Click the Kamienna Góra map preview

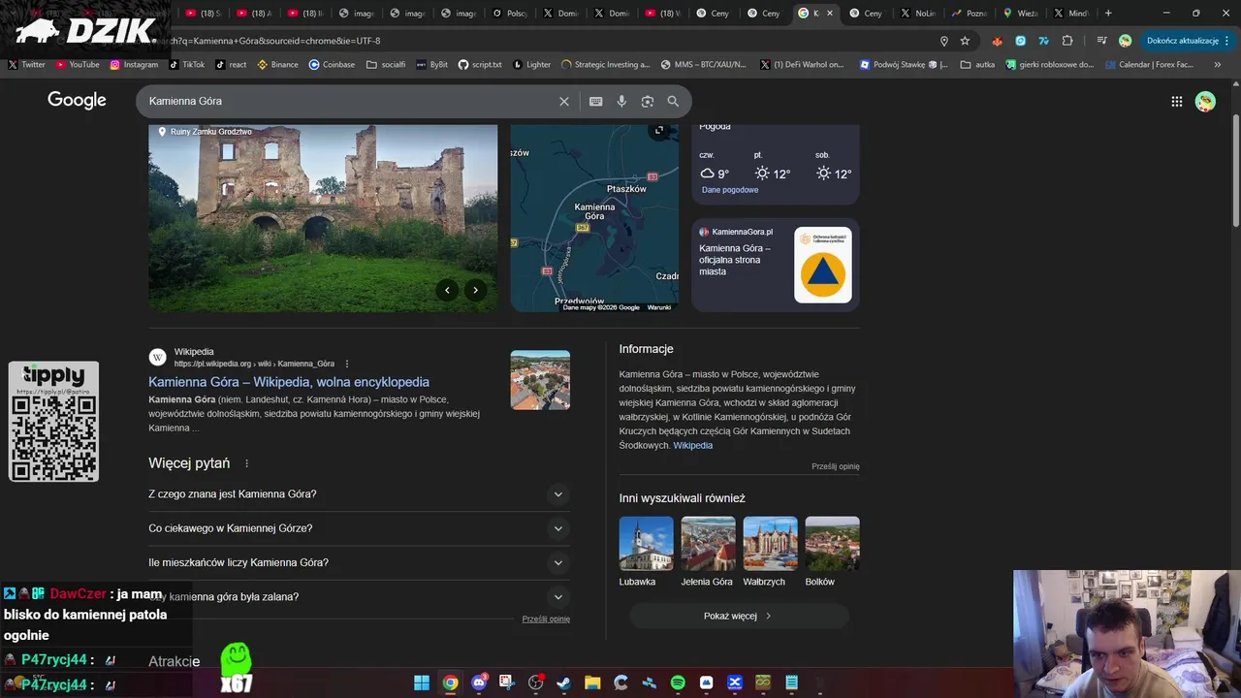(x=594, y=218)
